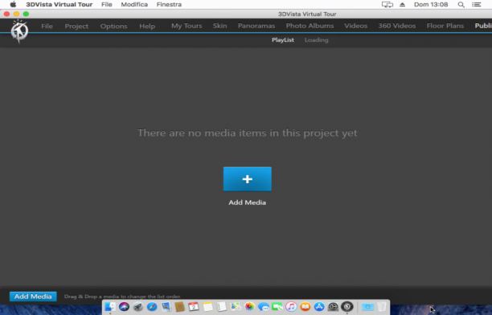Open Messages from the dock

click(263, 306)
